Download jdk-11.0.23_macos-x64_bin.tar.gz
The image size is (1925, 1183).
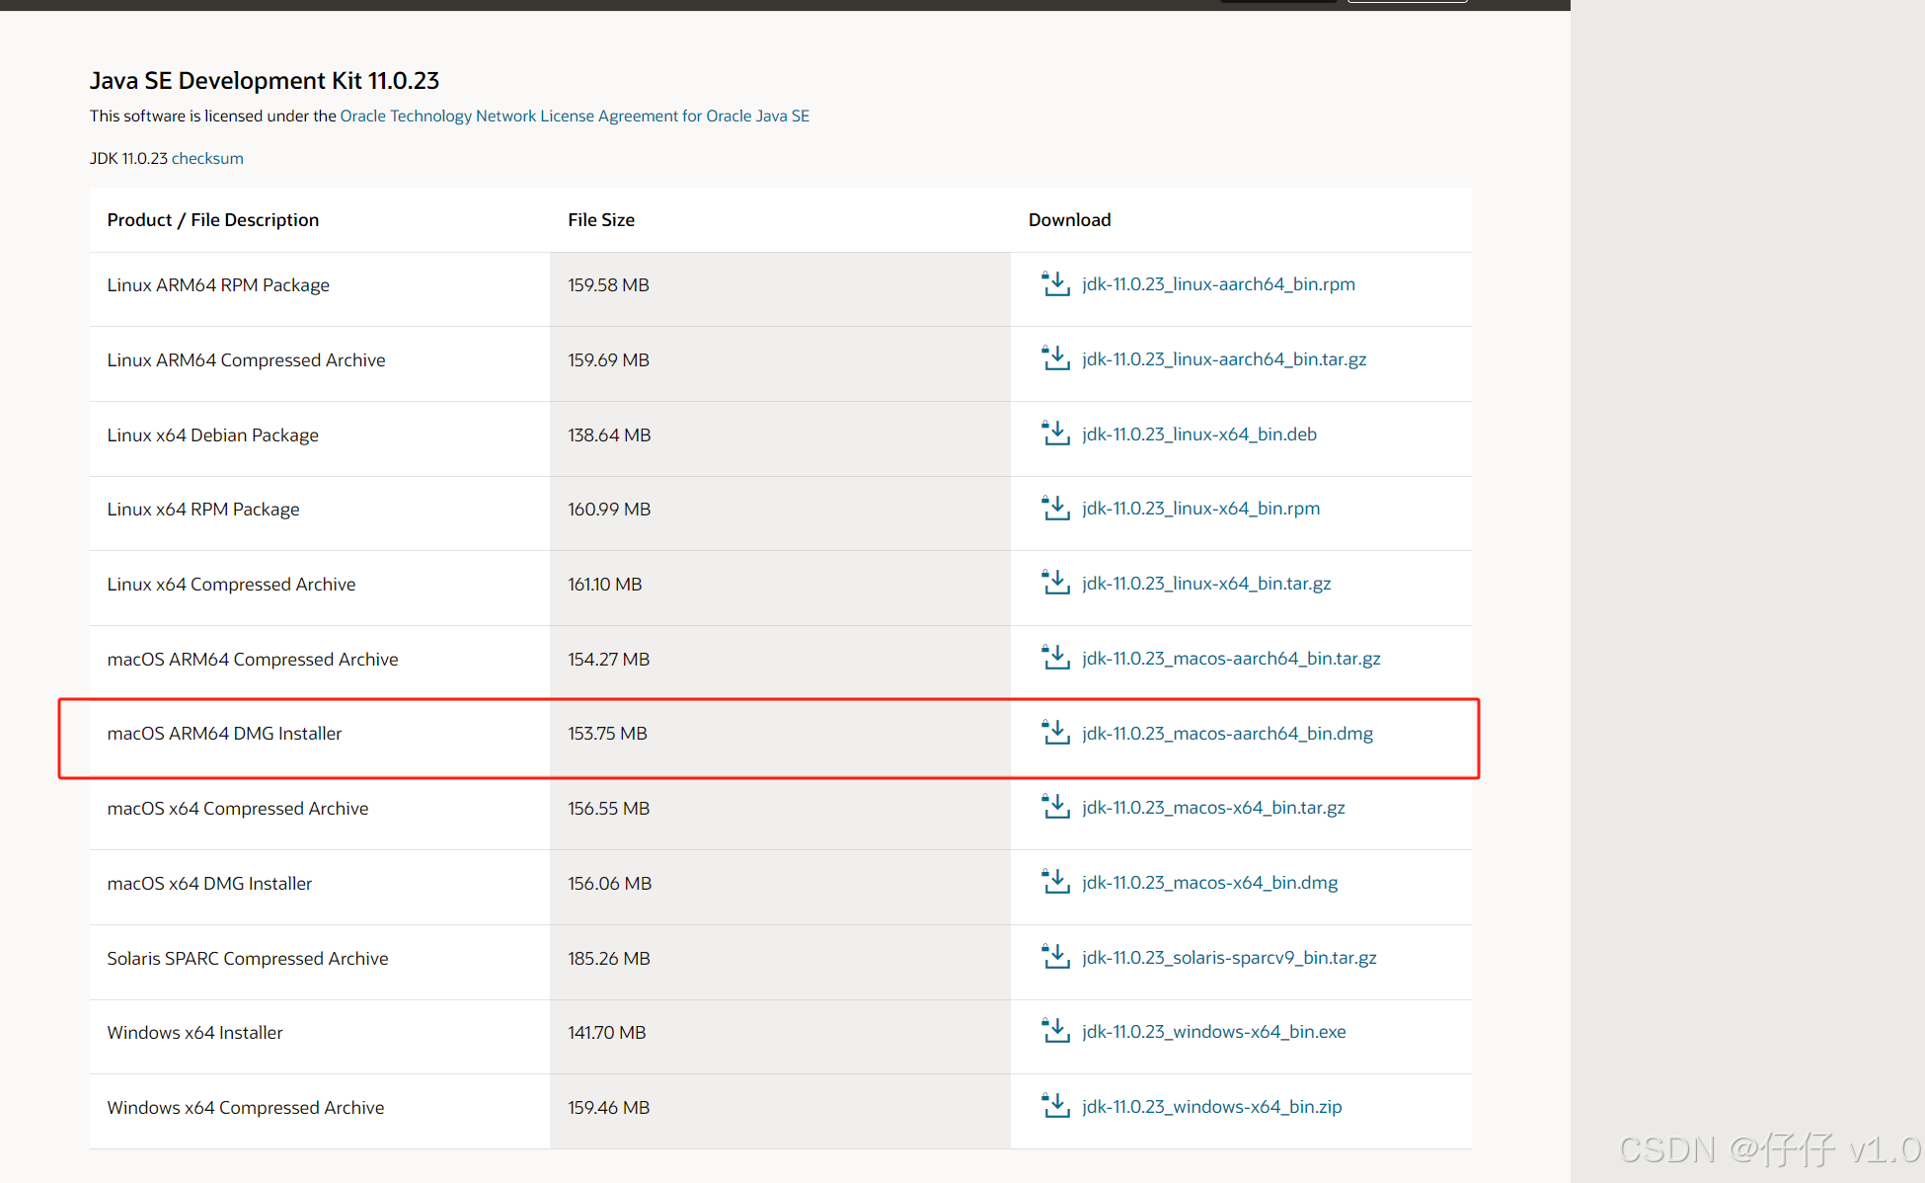coord(1213,808)
